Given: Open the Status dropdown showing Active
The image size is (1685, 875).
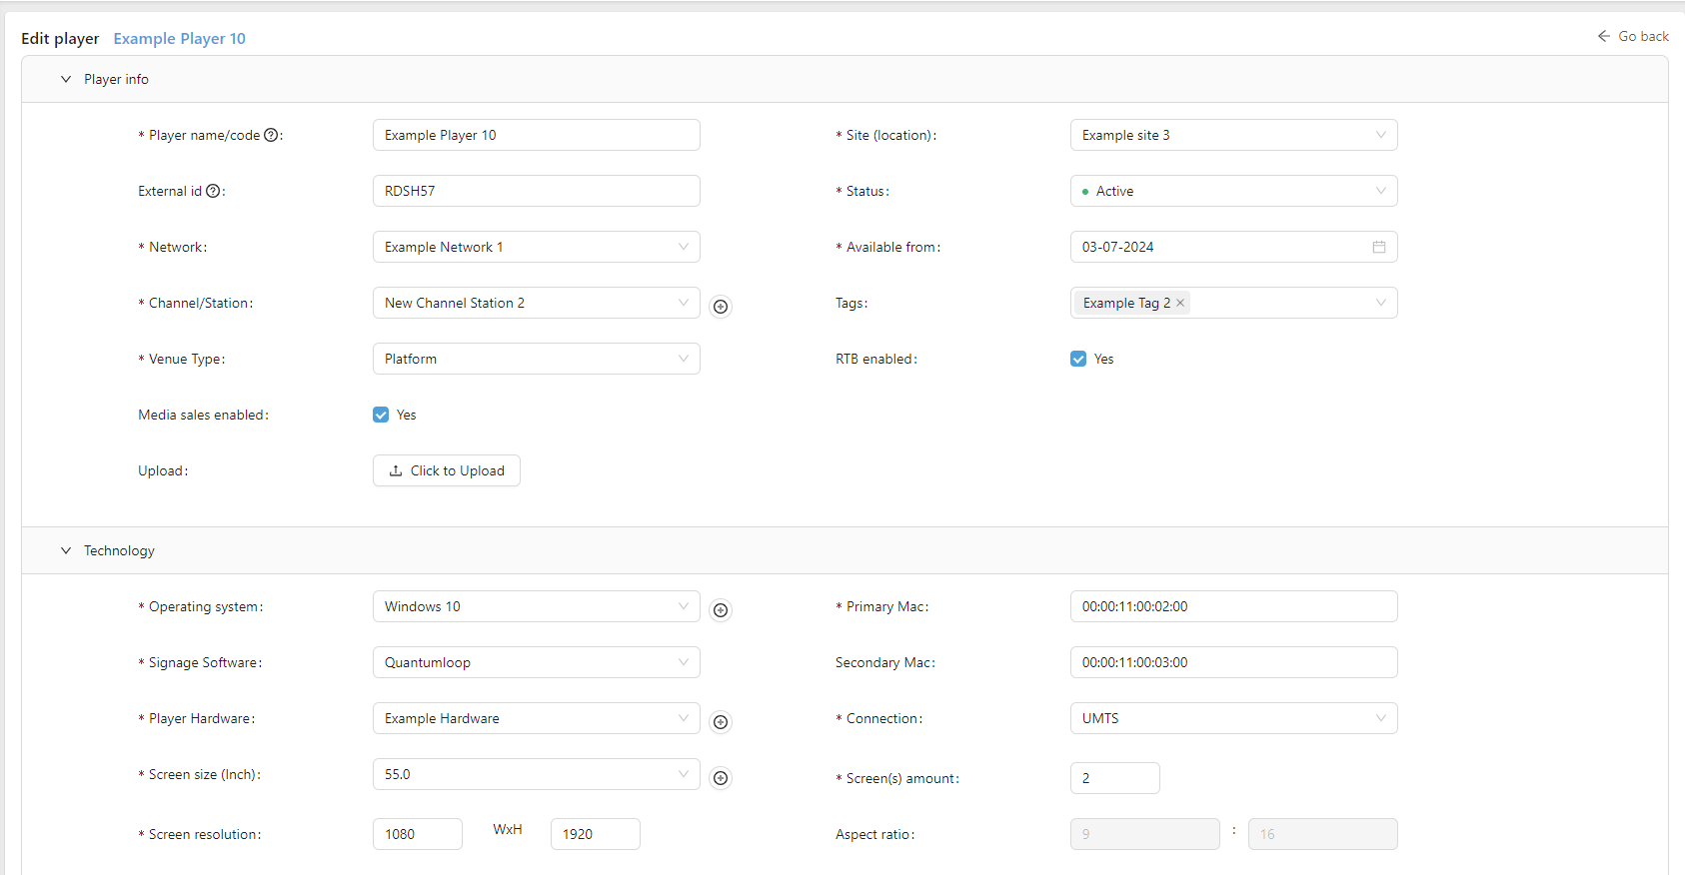Looking at the screenshot, I should pyautogui.click(x=1232, y=191).
